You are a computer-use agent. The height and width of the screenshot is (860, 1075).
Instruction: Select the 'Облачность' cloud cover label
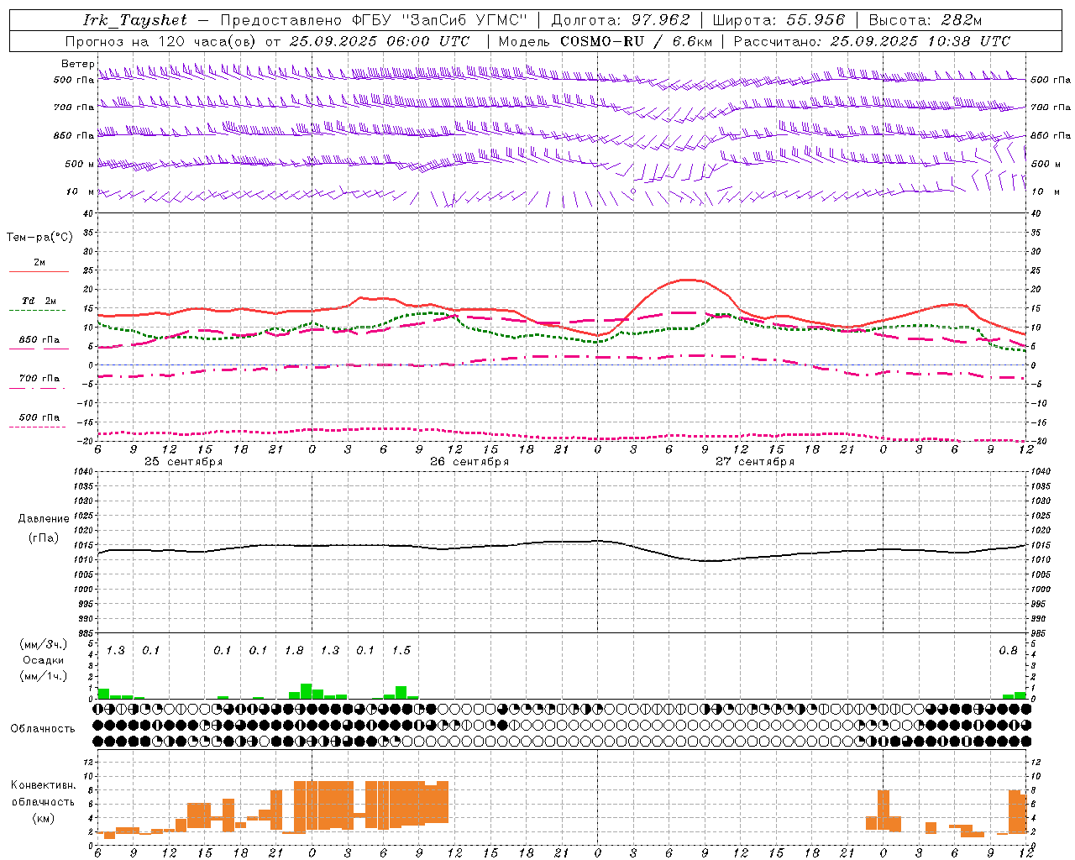pos(43,728)
